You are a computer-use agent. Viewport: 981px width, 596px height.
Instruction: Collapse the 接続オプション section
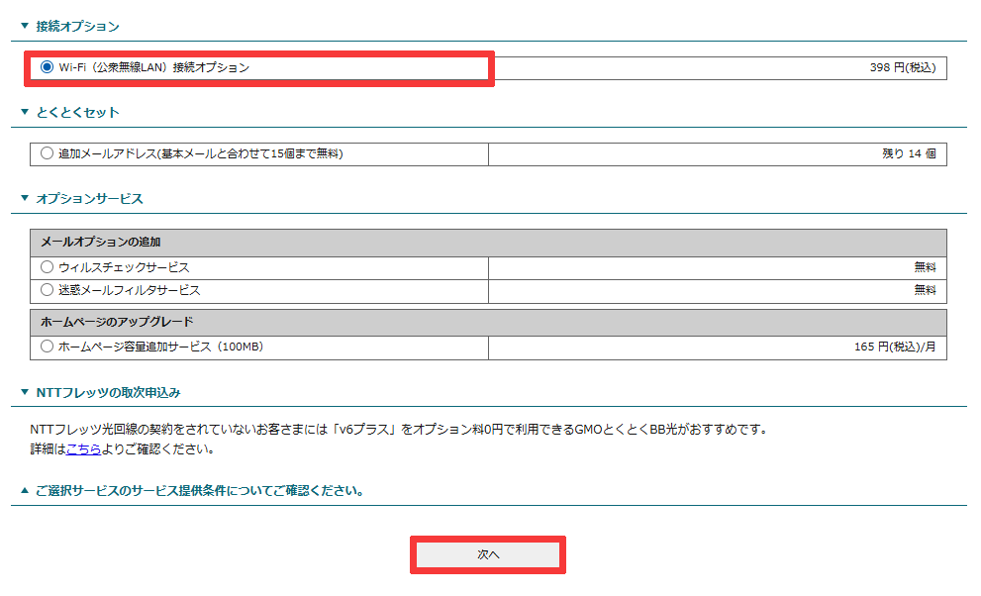click(x=22, y=27)
